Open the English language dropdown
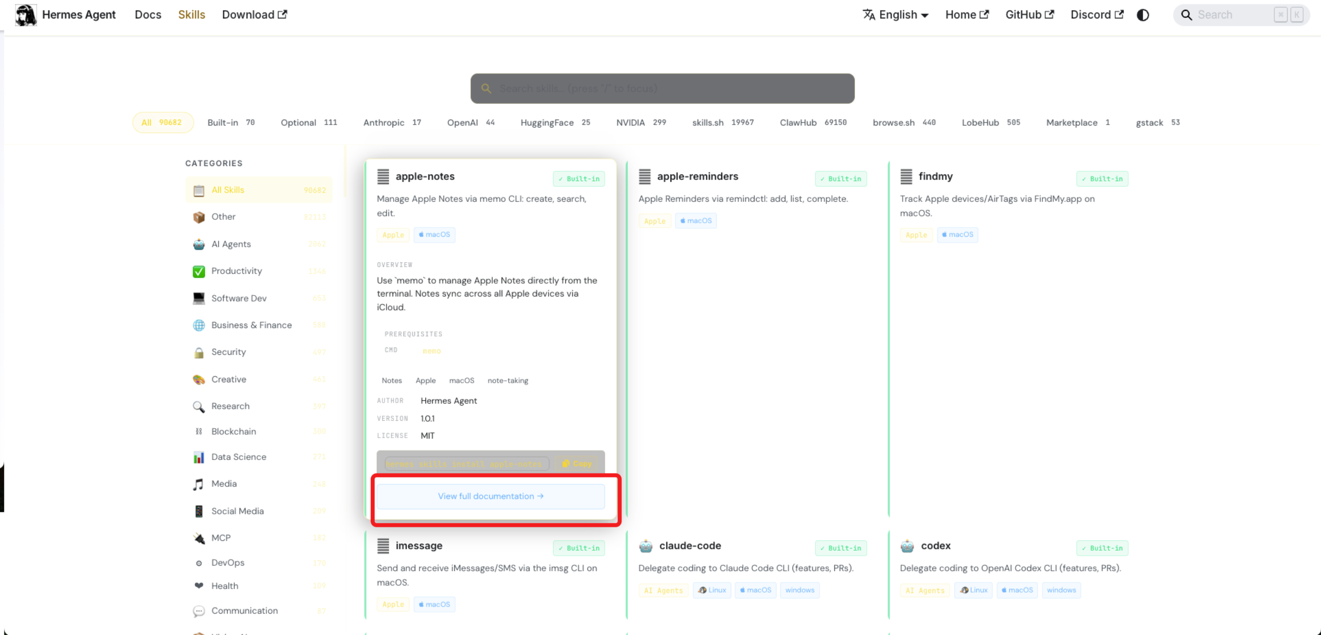The image size is (1321, 635). pos(896,15)
